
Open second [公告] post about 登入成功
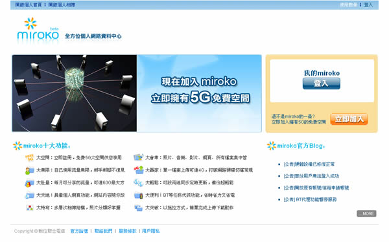tap(311, 176)
